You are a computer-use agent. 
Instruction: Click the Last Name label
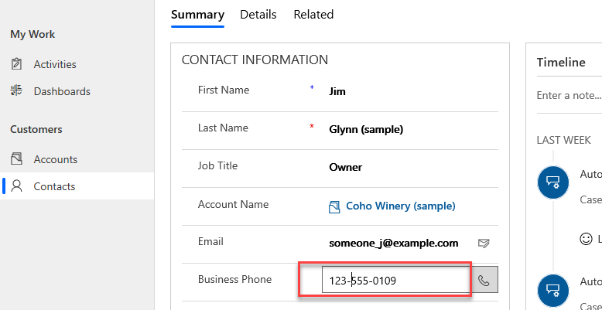(223, 128)
